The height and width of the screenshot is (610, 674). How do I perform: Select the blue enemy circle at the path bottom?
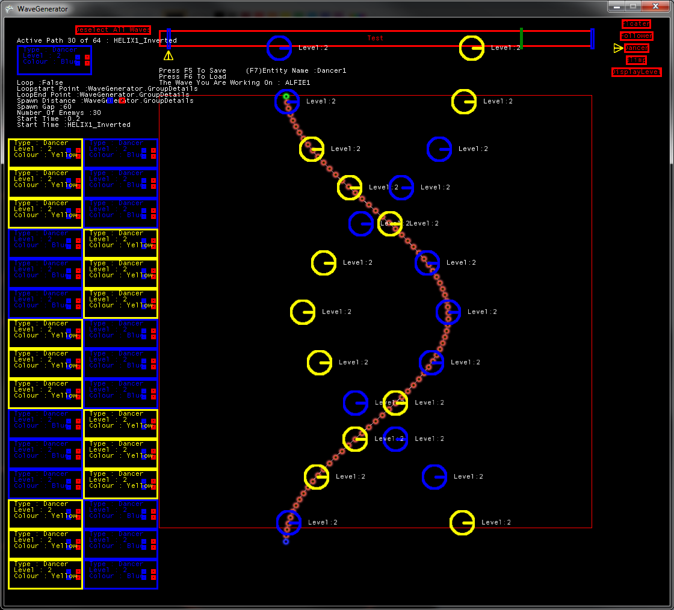(x=289, y=522)
